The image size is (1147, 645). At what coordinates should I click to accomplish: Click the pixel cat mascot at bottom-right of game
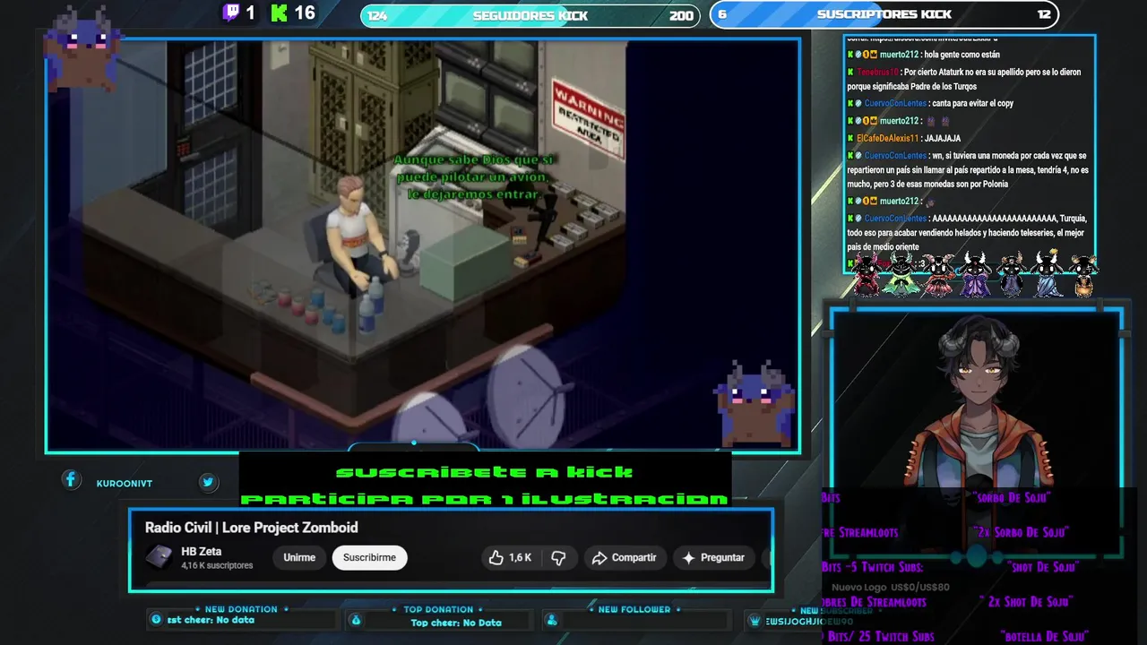coord(755,403)
